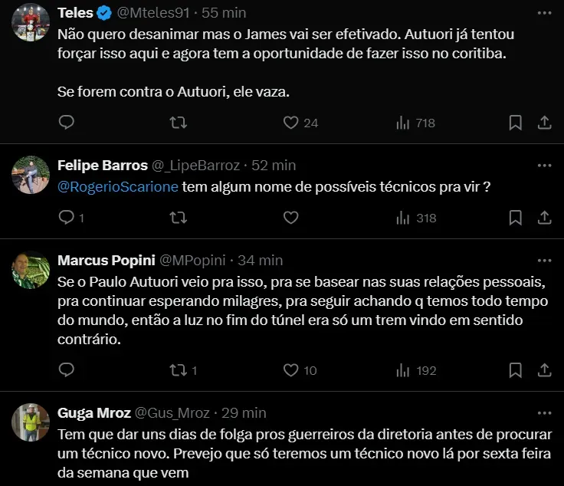Bookmark Marcus Popini's tweet
564x486 pixels.
coord(516,370)
